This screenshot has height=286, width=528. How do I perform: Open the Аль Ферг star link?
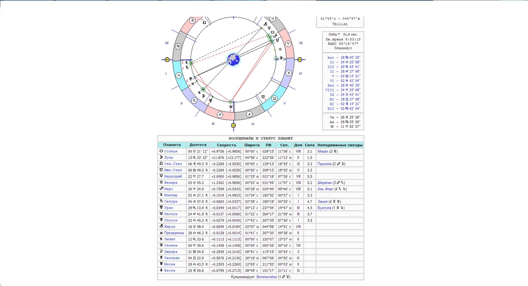[x=325, y=189]
